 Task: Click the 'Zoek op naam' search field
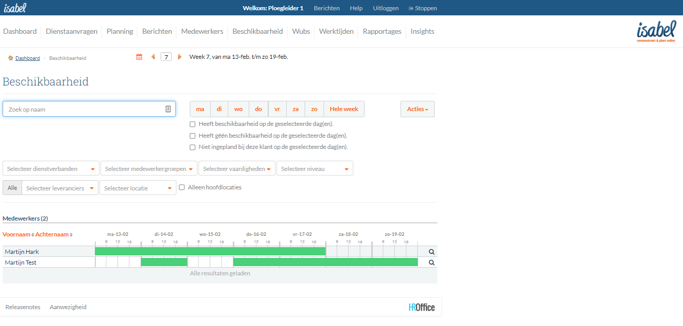pos(85,109)
